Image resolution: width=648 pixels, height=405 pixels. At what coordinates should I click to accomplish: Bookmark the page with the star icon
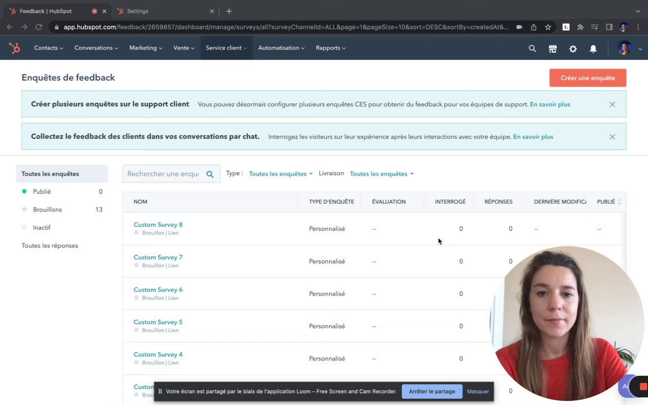pos(548,27)
